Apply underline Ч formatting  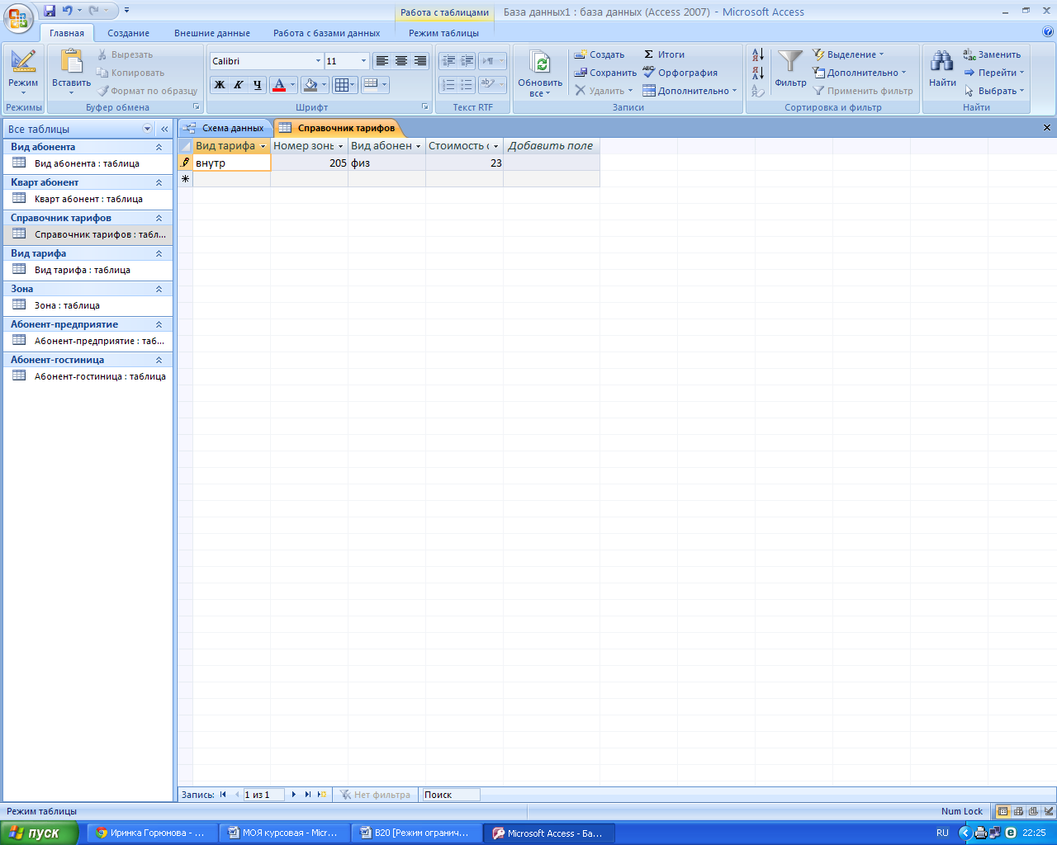click(257, 84)
